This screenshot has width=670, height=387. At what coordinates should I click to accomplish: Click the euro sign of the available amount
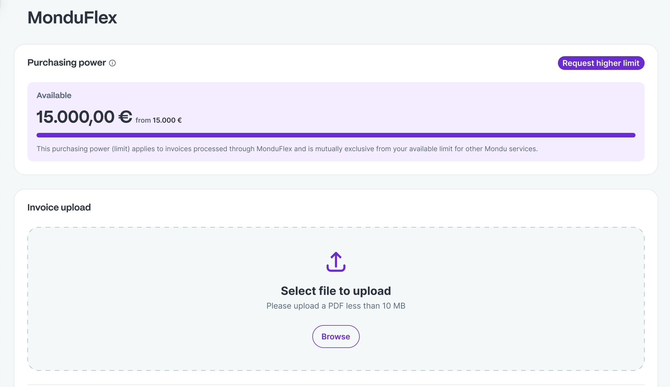point(125,117)
